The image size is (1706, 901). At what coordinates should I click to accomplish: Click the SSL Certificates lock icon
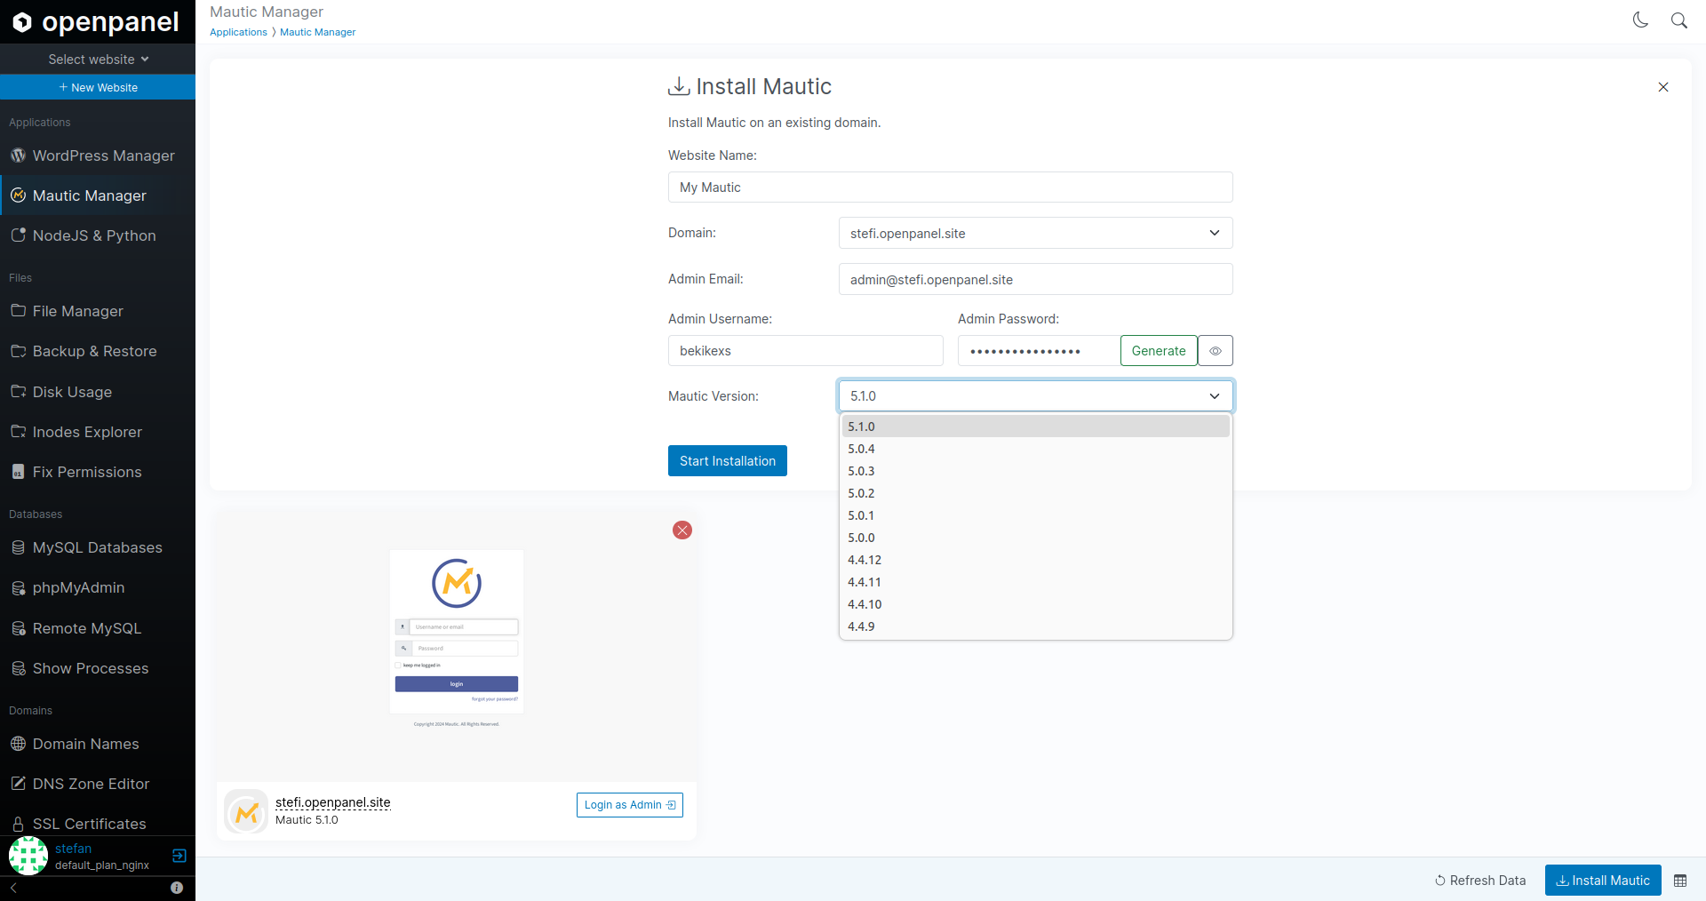[x=18, y=824]
